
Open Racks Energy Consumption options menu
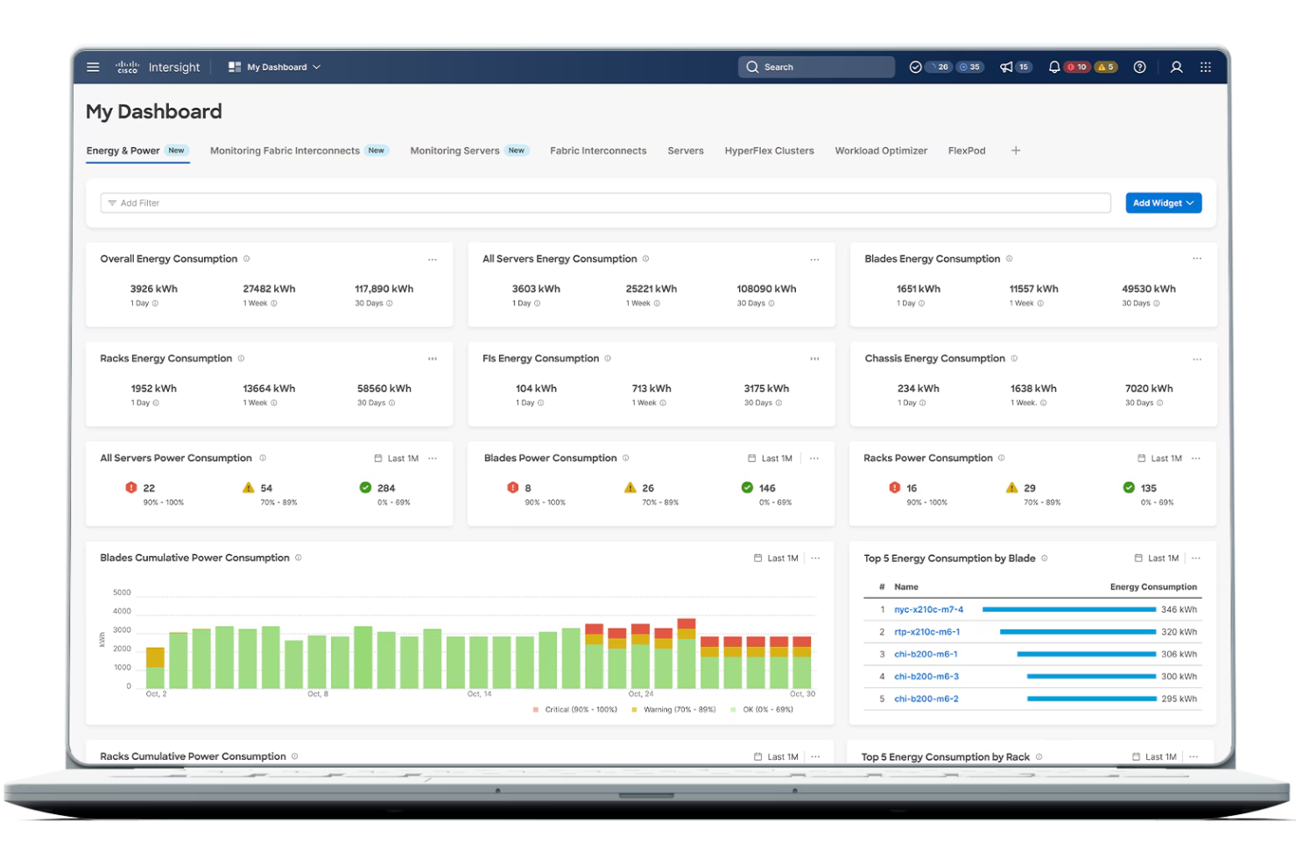point(433,359)
